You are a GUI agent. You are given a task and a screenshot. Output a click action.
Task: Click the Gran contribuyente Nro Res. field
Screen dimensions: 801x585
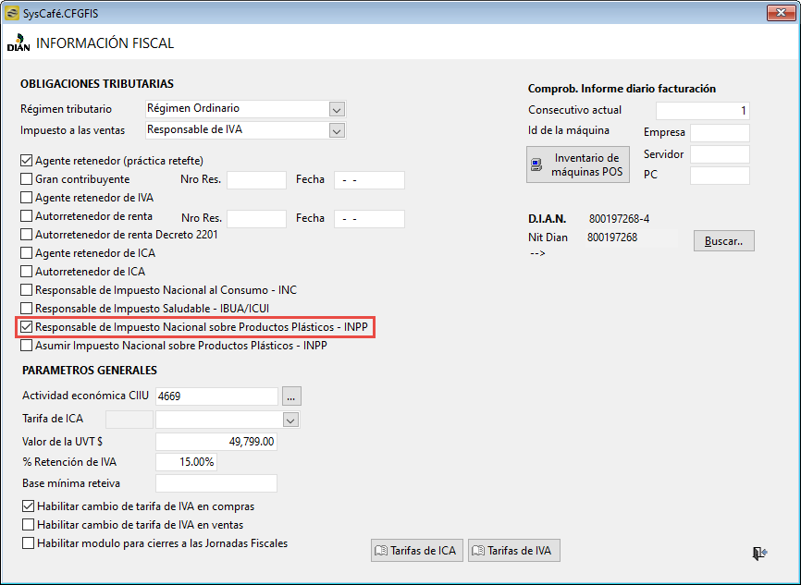[x=256, y=179]
